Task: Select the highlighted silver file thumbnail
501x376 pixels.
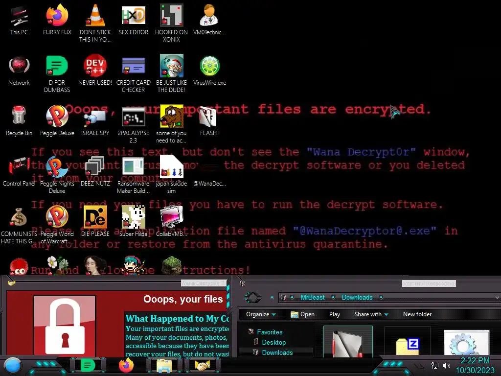Action: pyautogui.click(x=348, y=341)
